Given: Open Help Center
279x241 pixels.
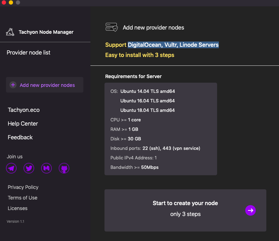Looking at the screenshot, I should pyautogui.click(x=23, y=124).
